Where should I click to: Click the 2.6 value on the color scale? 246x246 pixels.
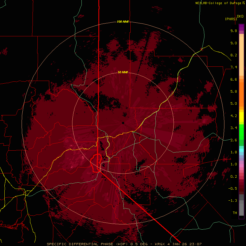point(234,140)
